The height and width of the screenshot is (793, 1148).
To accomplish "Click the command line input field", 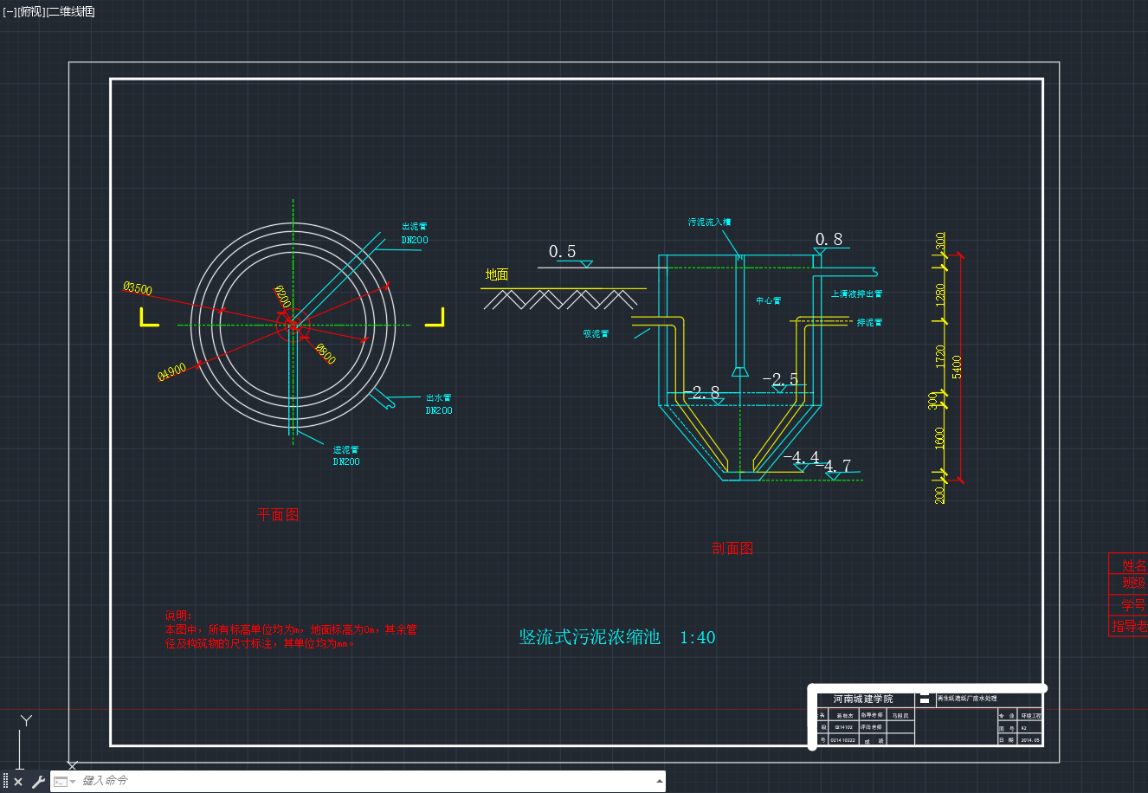I will tap(364, 781).
